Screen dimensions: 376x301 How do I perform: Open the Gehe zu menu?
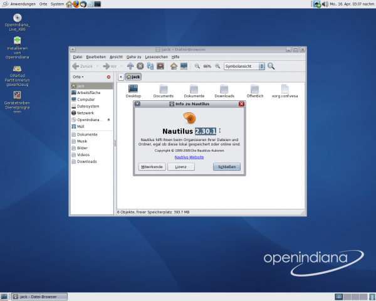click(x=134, y=57)
